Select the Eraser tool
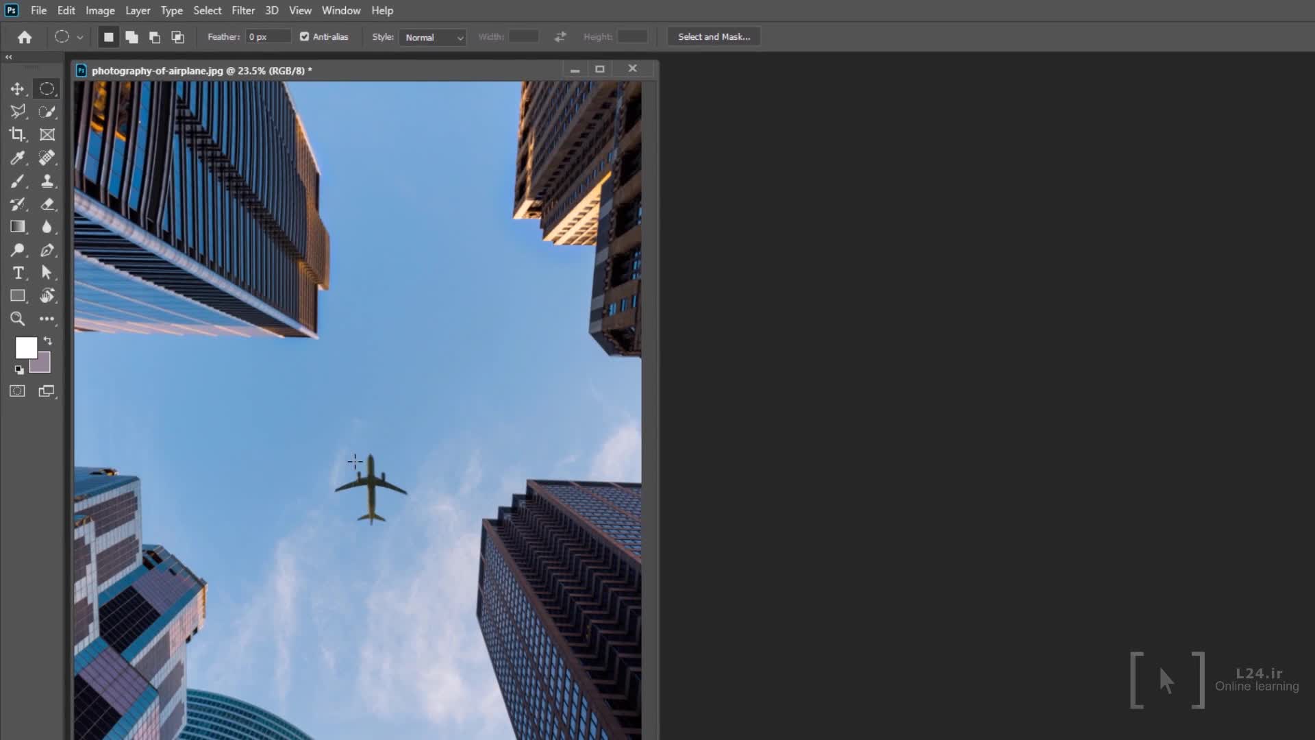Image resolution: width=1315 pixels, height=740 pixels. (47, 204)
